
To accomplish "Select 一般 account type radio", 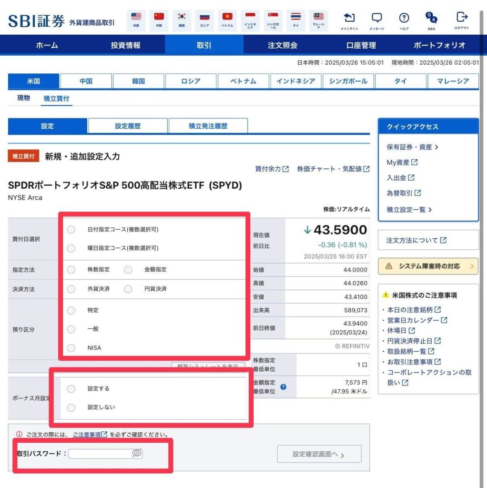I will 71,329.
